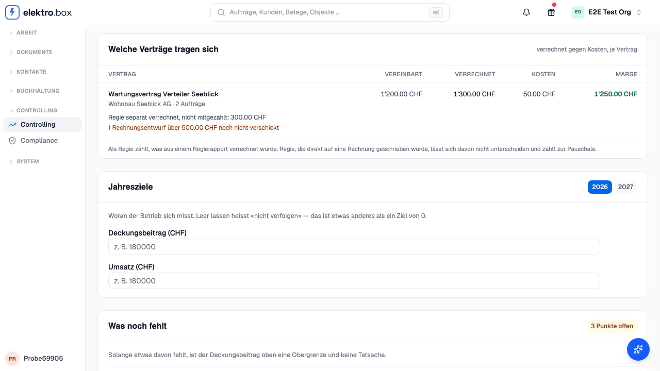The height and width of the screenshot is (371, 660).
Task: Click the margin value 1'250.00 CHF
Action: click(x=616, y=94)
